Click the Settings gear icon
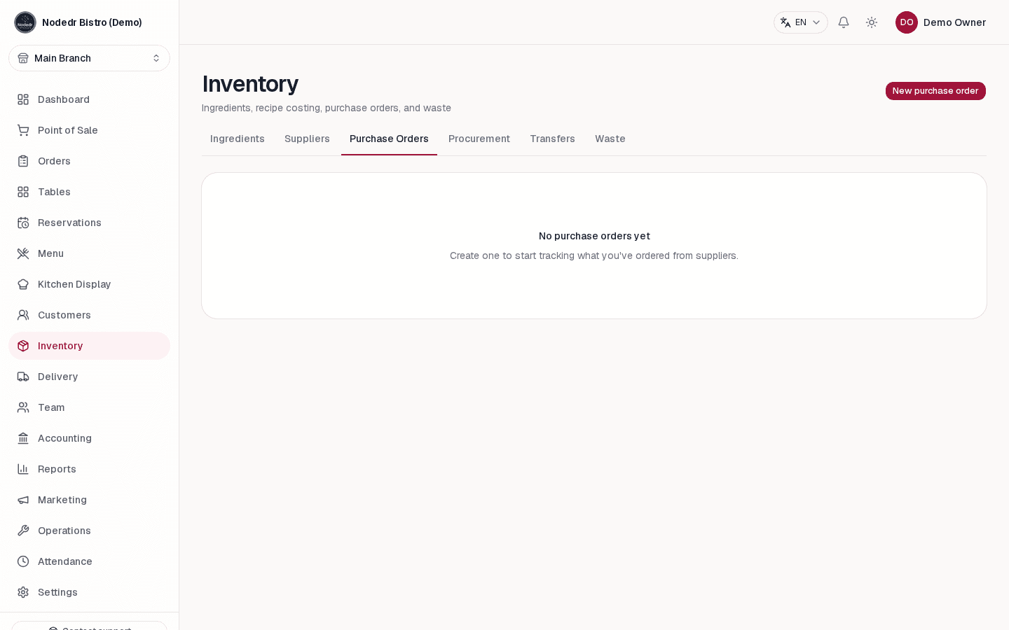 tap(23, 592)
